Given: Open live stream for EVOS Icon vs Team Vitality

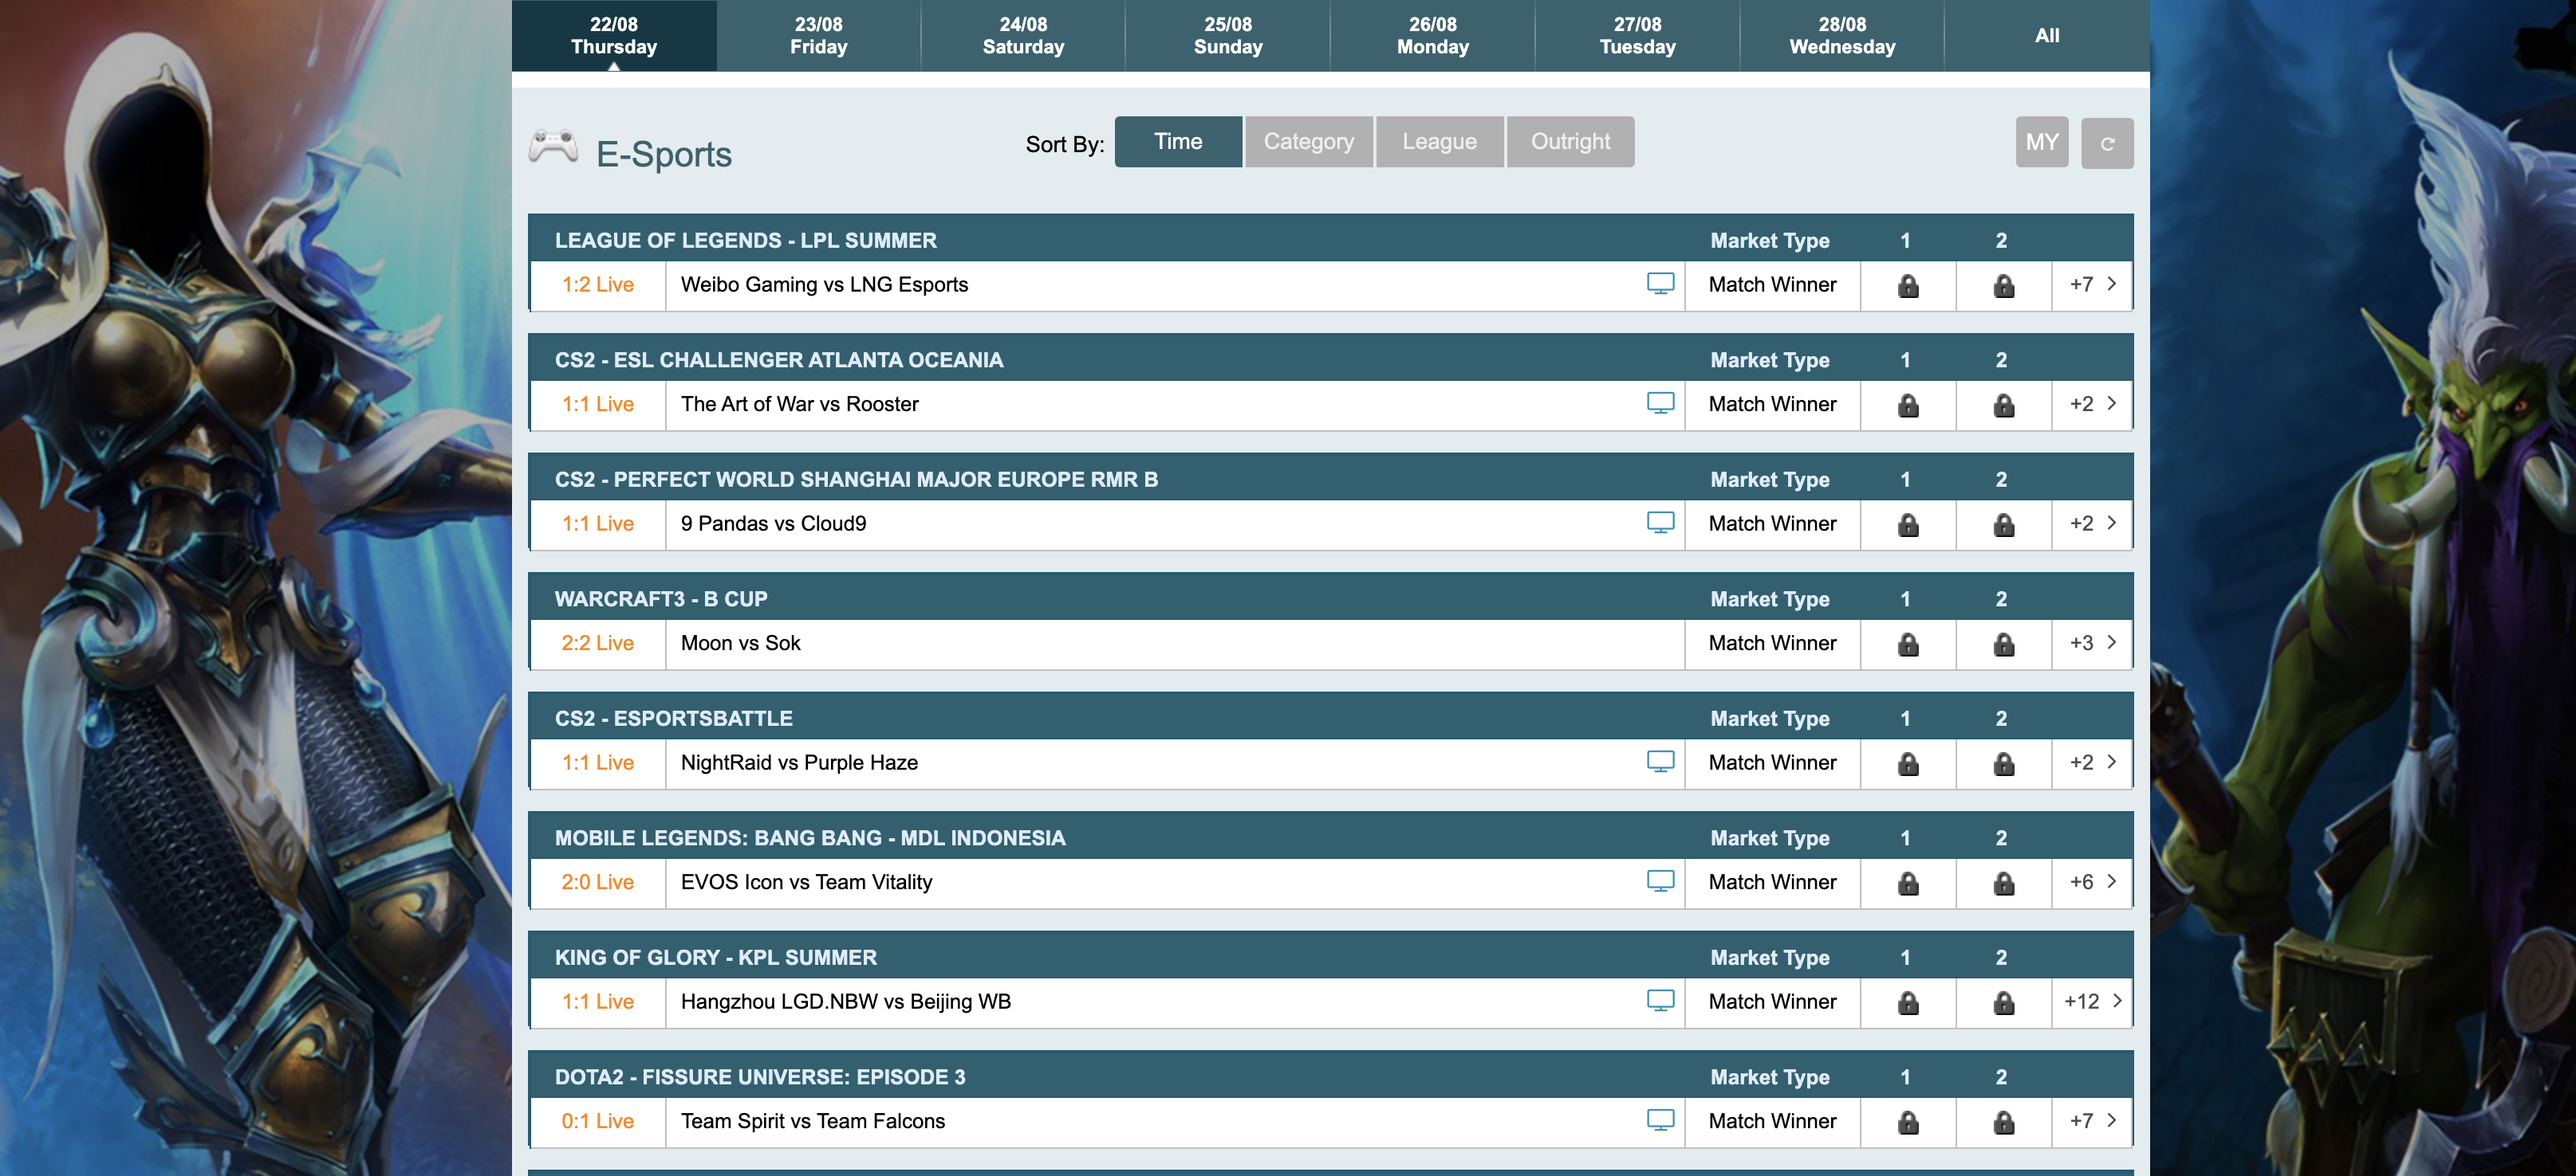Looking at the screenshot, I should point(1660,881).
